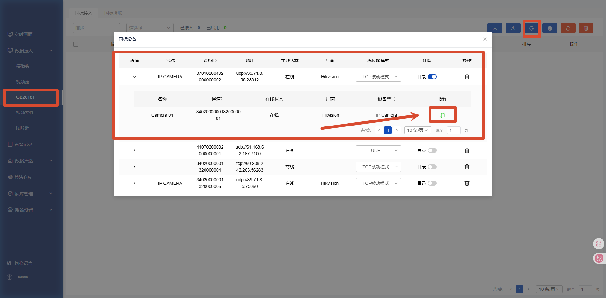This screenshot has height=298, width=606.
Task: Enable 目录 subscription for 34020000001320000006
Action: [432, 183]
